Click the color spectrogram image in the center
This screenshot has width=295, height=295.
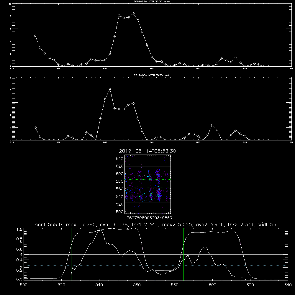pyautogui.click(x=148, y=184)
